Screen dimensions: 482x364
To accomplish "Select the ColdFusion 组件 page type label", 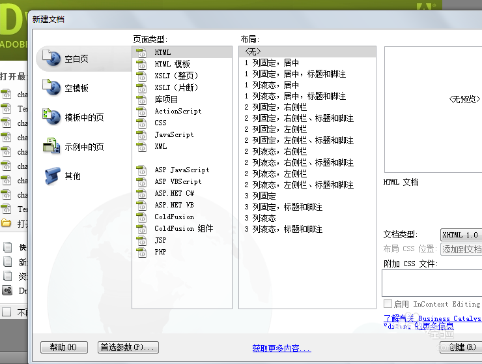I will (184, 228).
